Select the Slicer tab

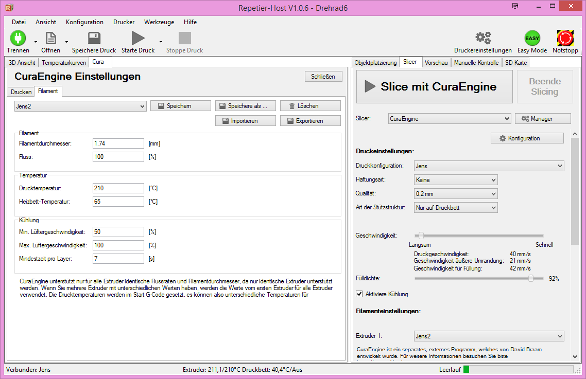[410, 62]
